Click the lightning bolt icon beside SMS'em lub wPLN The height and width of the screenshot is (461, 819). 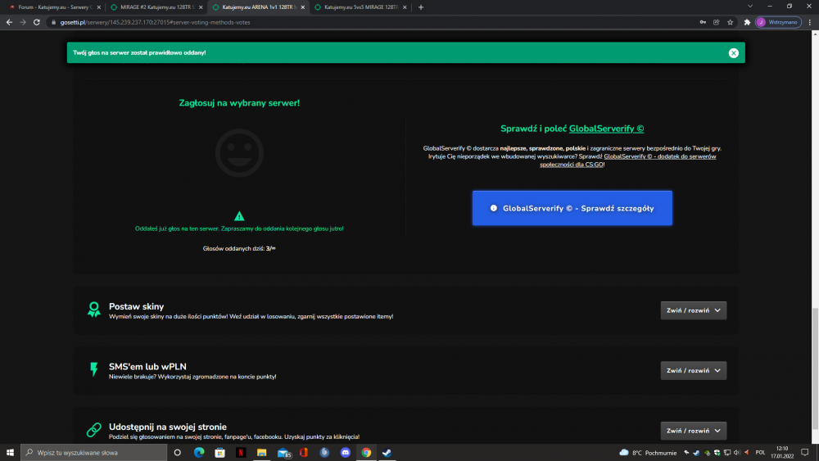(94, 369)
